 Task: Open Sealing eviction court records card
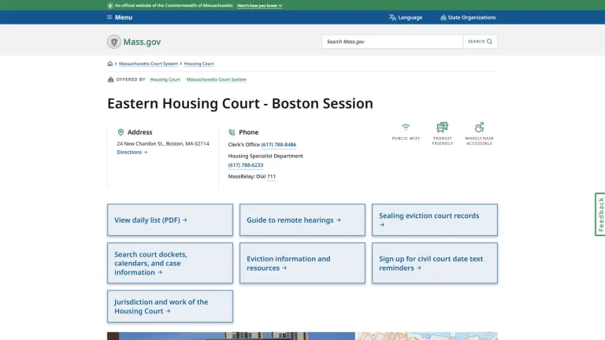pos(435,220)
